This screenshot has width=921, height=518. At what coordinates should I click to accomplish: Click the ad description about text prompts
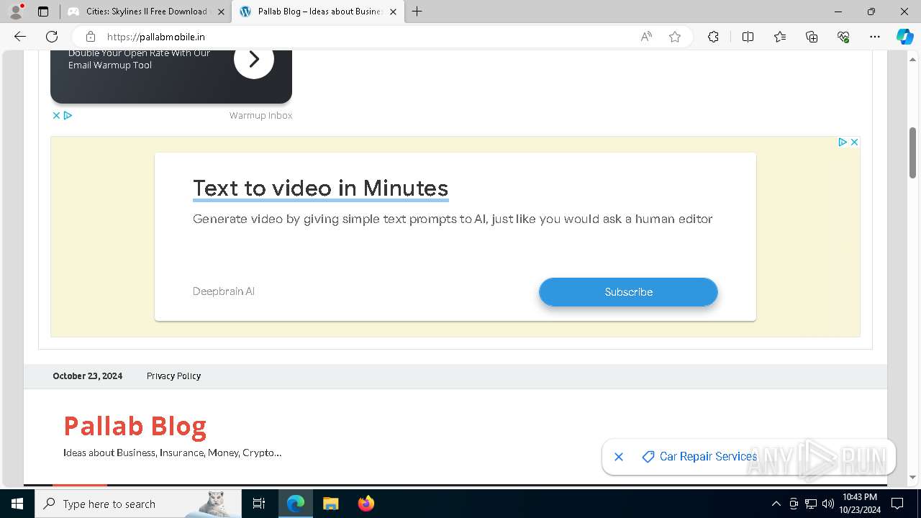453,219
